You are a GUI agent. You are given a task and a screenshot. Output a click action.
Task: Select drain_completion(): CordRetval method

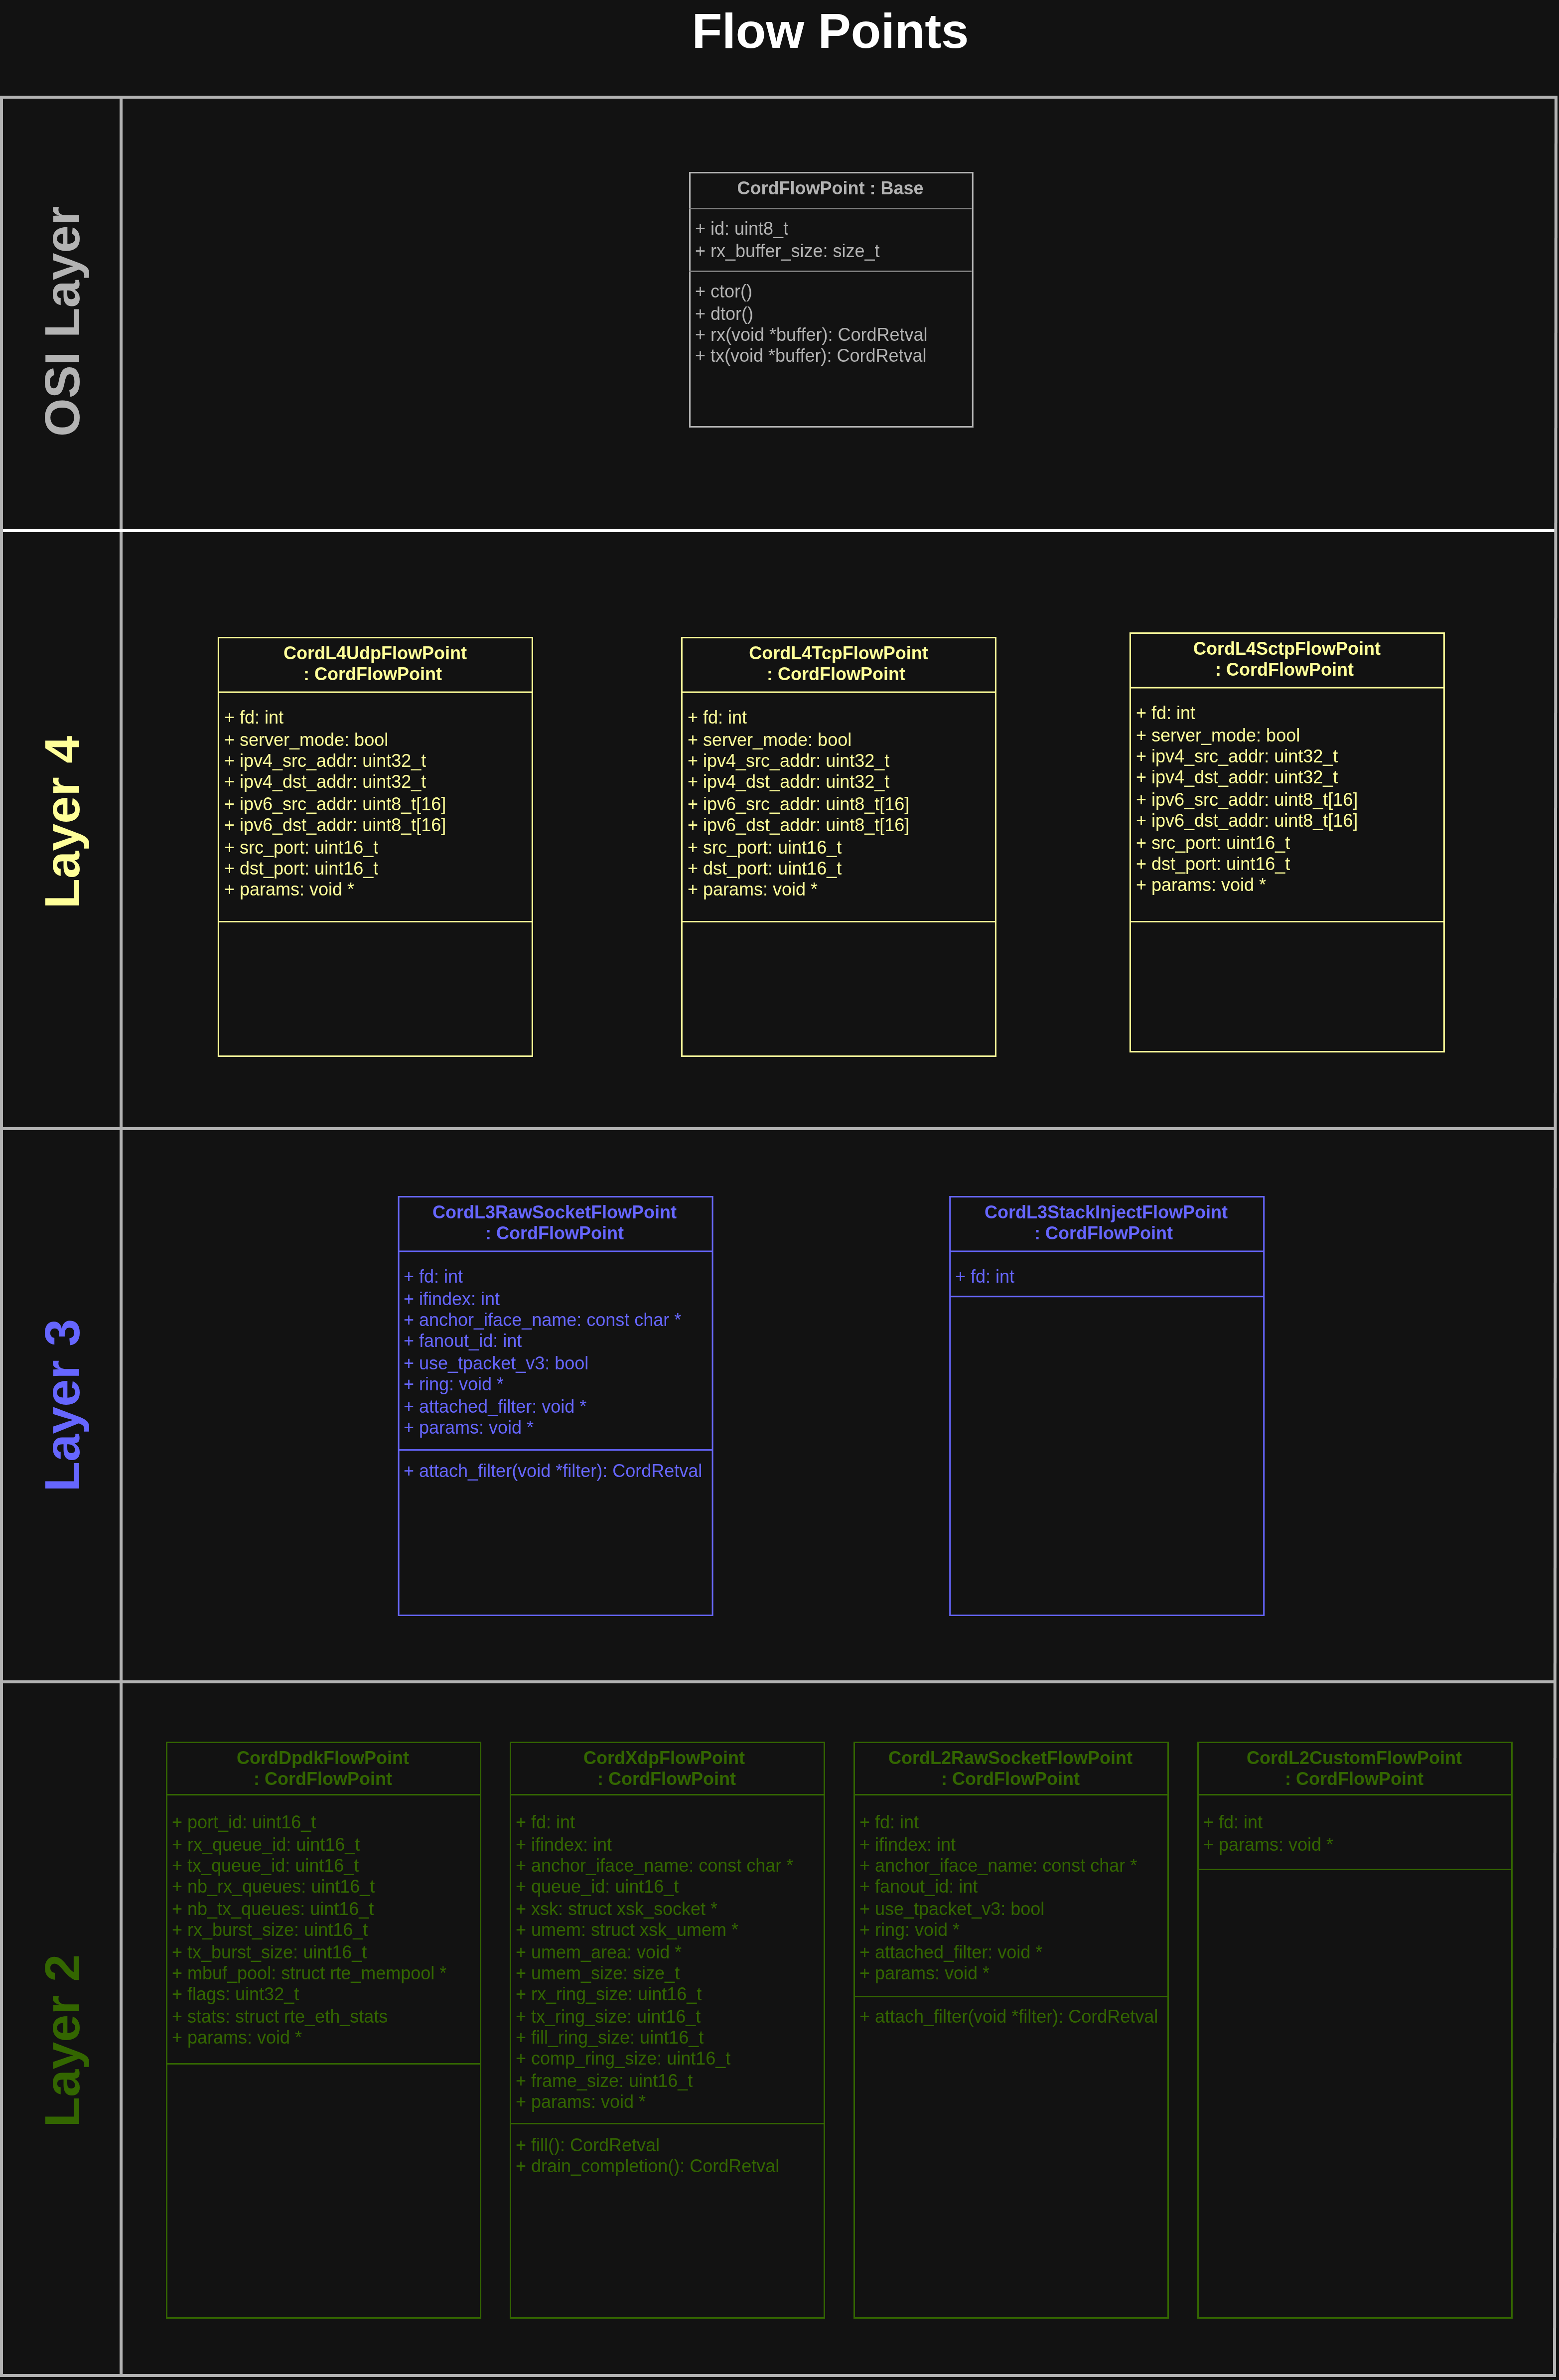pos(647,2166)
